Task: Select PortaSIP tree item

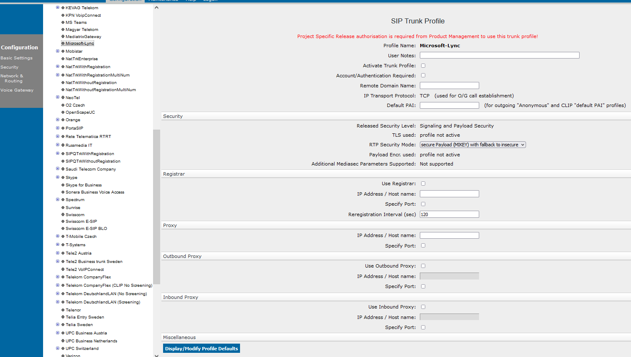Action: [74, 128]
